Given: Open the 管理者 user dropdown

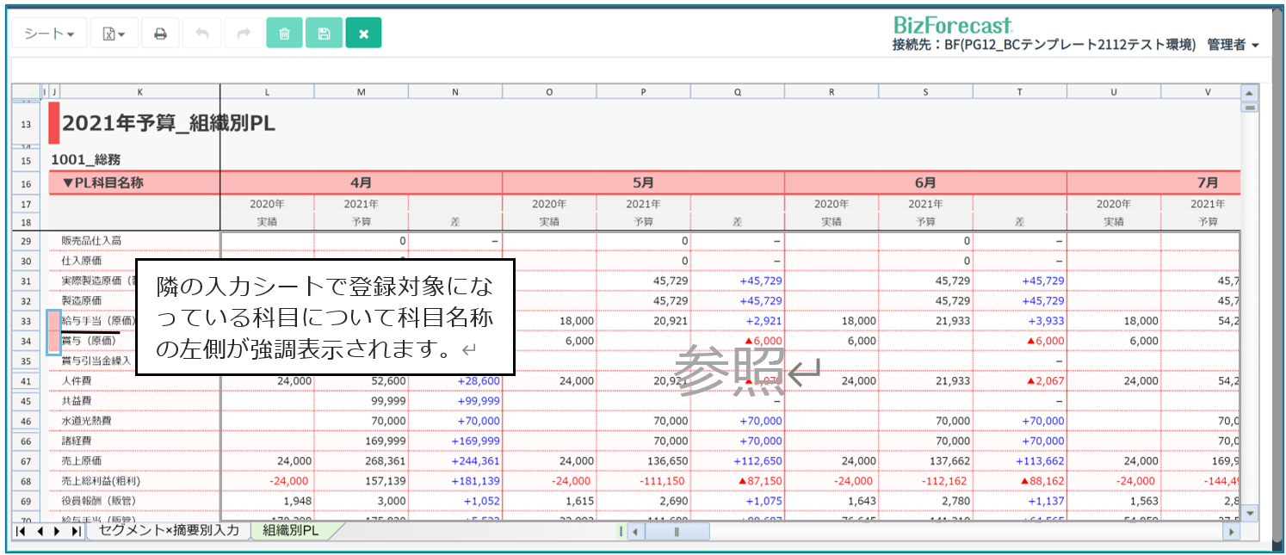Looking at the screenshot, I should point(1233,45).
